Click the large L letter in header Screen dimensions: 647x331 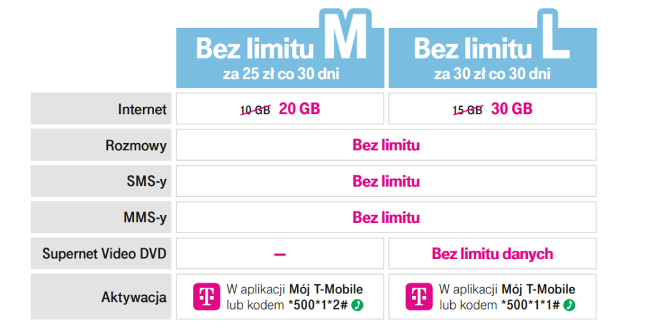[x=553, y=35]
